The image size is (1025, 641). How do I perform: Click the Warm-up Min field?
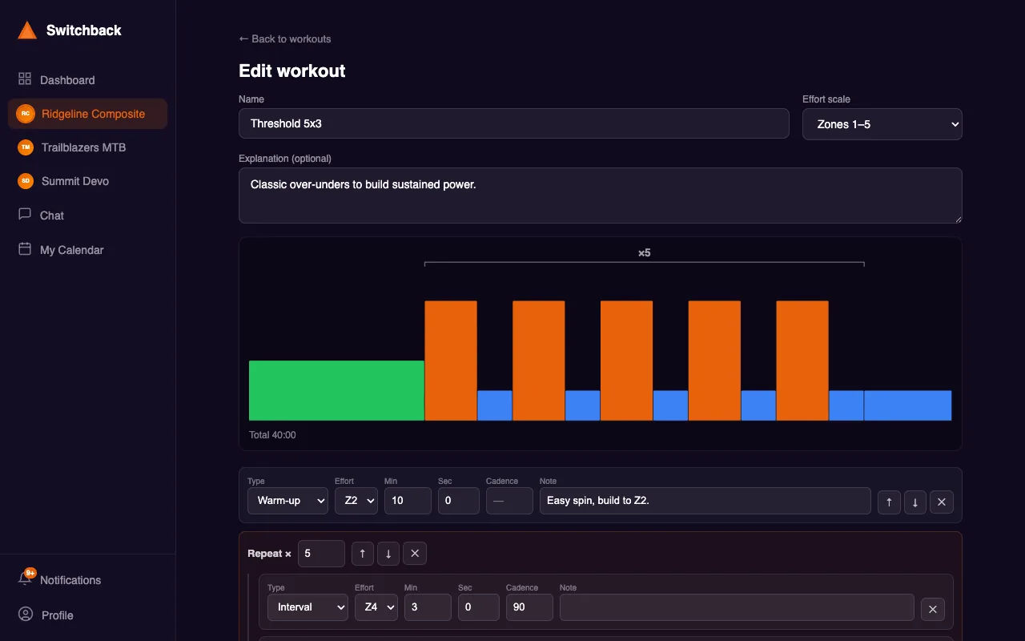pos(408,501)
